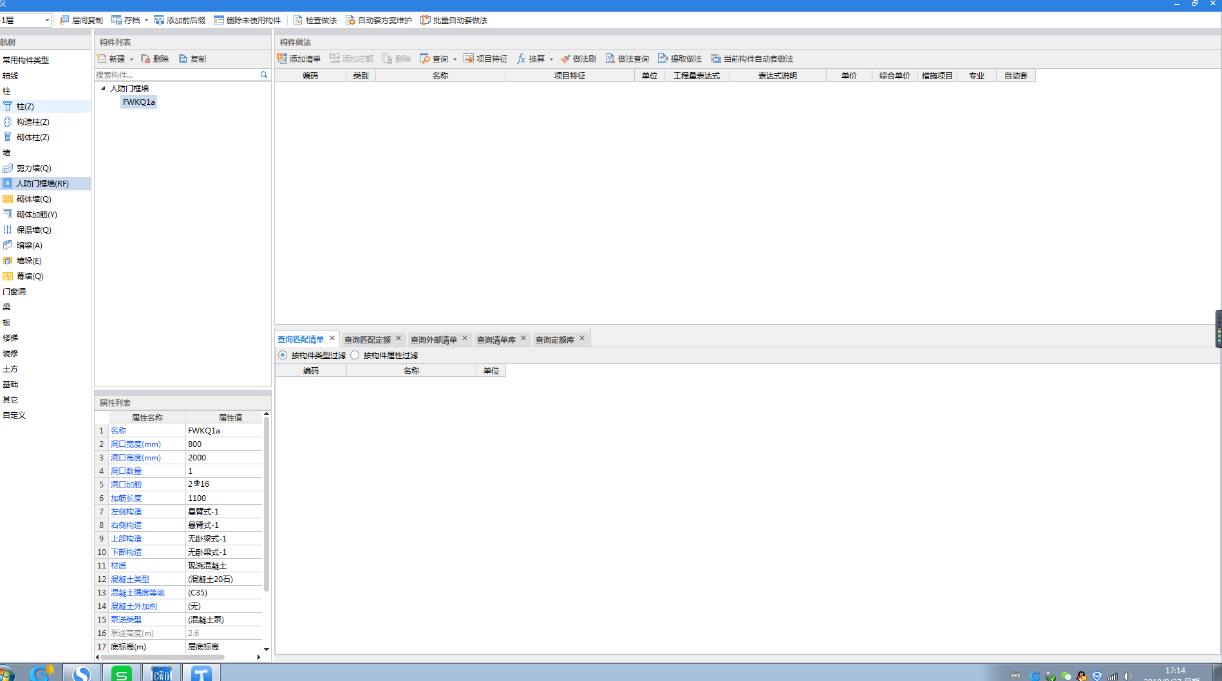
Task: Click the 洞口加筋 value cell
Action: click(224, 485)
